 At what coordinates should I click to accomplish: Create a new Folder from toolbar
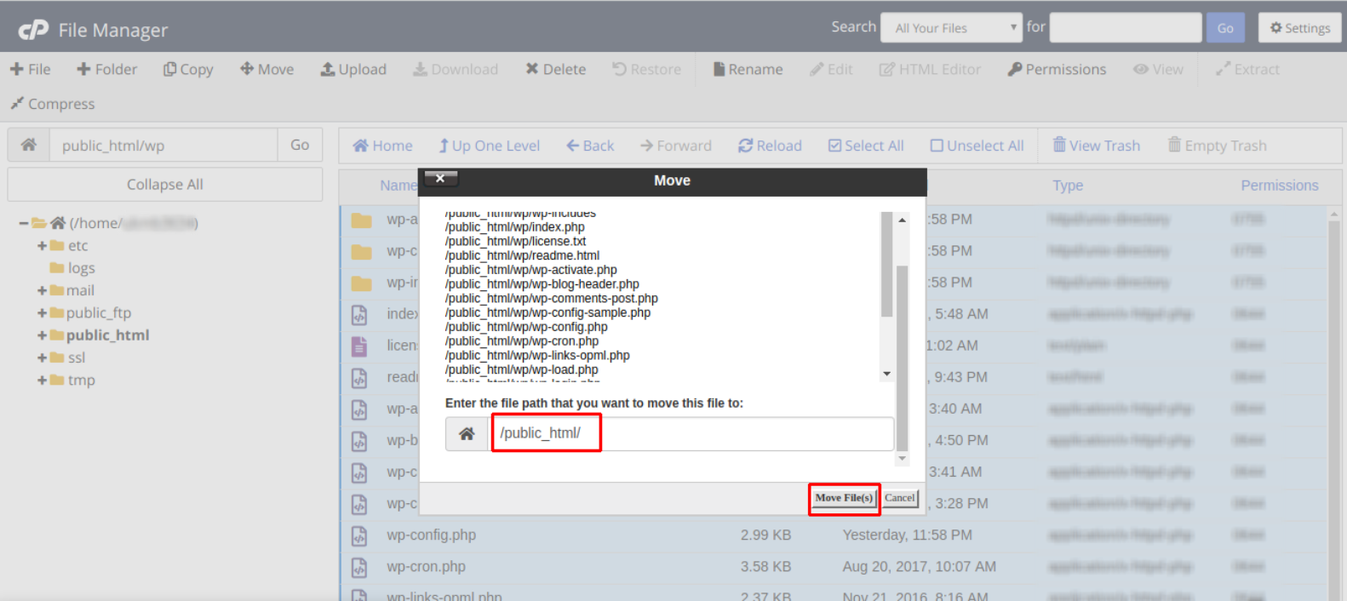tap(106, 69)
